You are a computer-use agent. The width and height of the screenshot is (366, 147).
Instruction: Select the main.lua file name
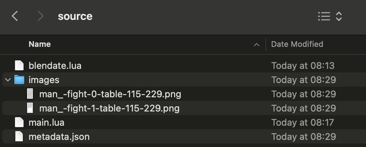coord(46,123)
